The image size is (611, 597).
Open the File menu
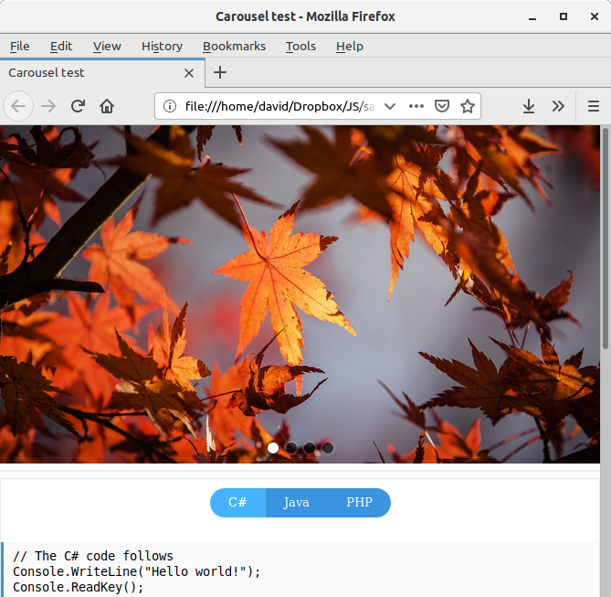[x=19, y=46]
